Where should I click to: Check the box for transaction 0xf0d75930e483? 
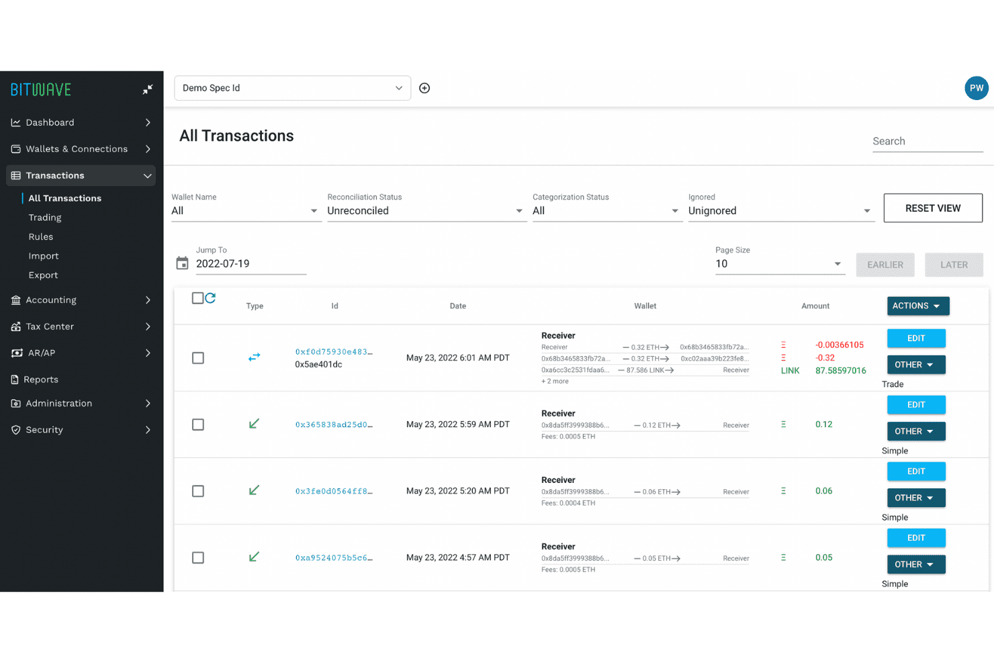click(198, 358)
